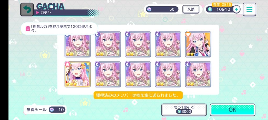Select the second card in the top row
The width and height of the screenshot is (268, 120).
click(108, 44)
